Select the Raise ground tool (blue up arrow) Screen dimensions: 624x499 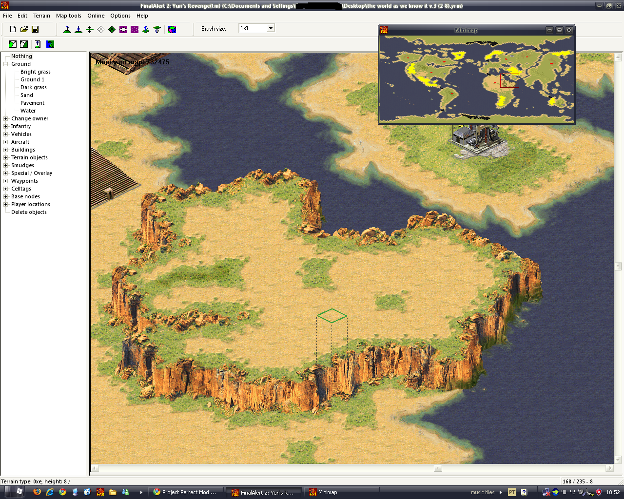pos(67,29)
